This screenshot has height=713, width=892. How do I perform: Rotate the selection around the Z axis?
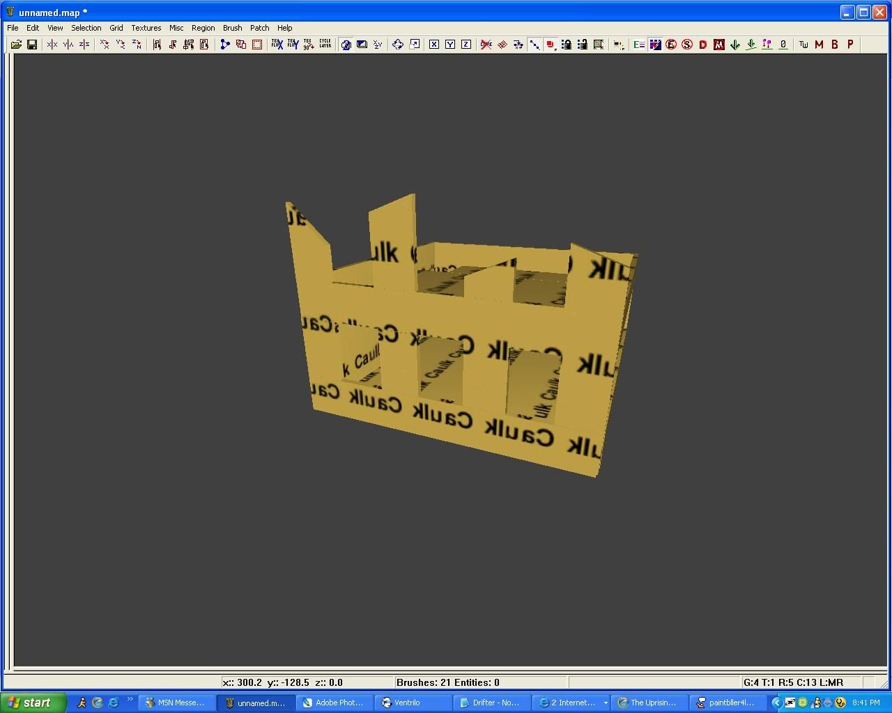click(x=137, y=45)
